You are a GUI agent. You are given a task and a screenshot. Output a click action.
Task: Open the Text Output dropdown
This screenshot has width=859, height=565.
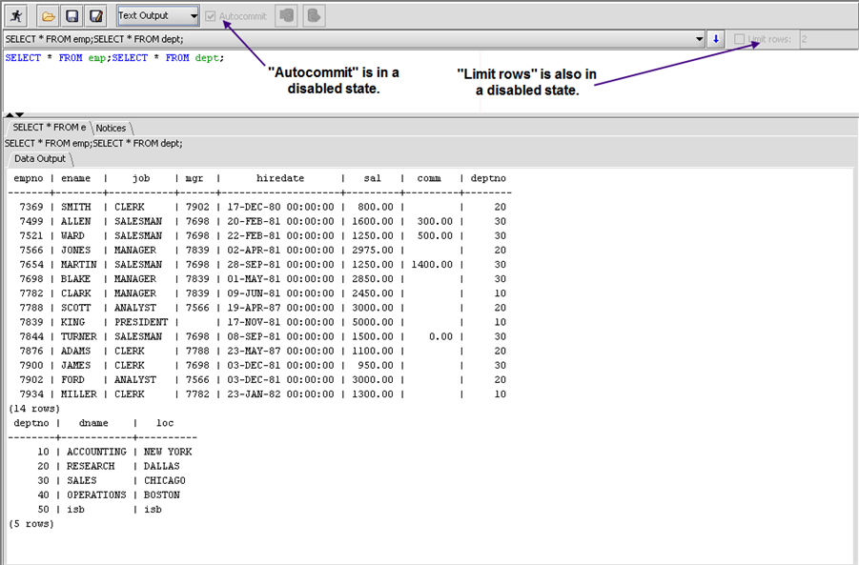[x=157, y=16]
